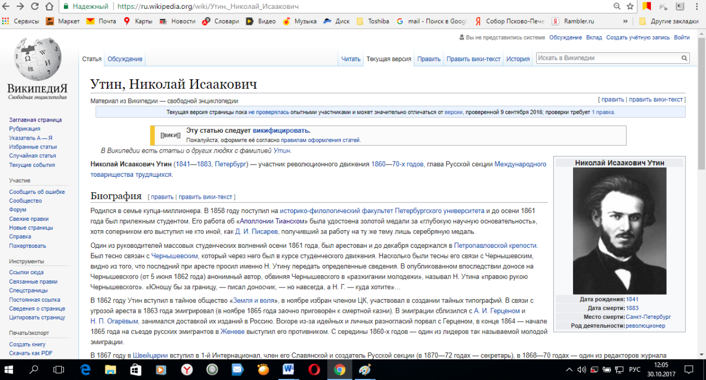This screenshot has height=380, width=706.
Task: Click the keyboard K extension icon
Action: (x=680, y=7)
